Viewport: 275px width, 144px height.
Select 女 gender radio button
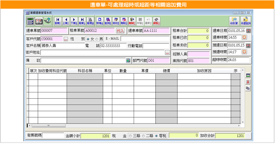88,39
